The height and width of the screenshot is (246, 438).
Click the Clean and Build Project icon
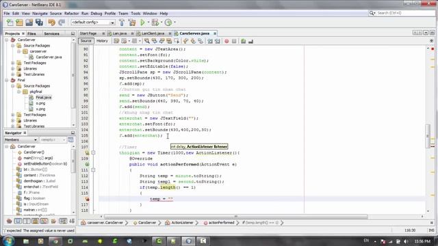click(132, 23)
